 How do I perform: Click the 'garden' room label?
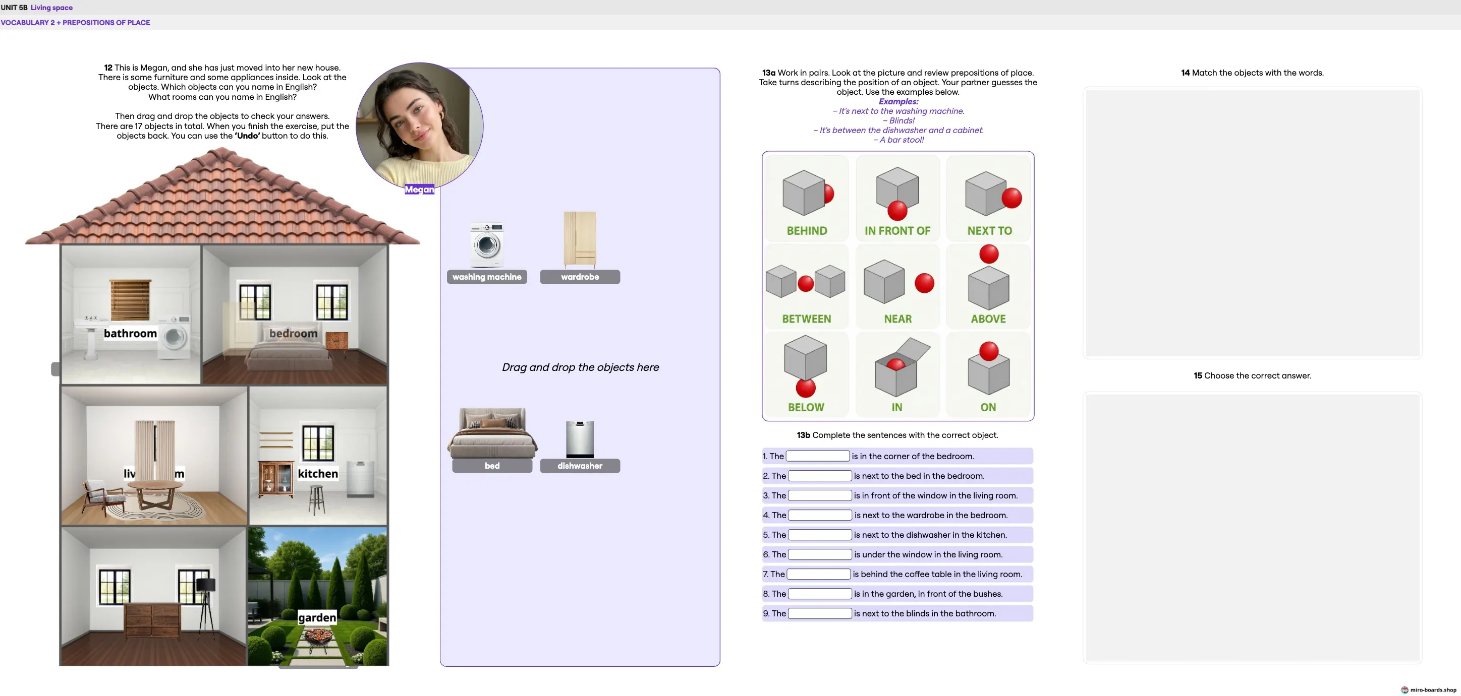(x=317, y=617)
